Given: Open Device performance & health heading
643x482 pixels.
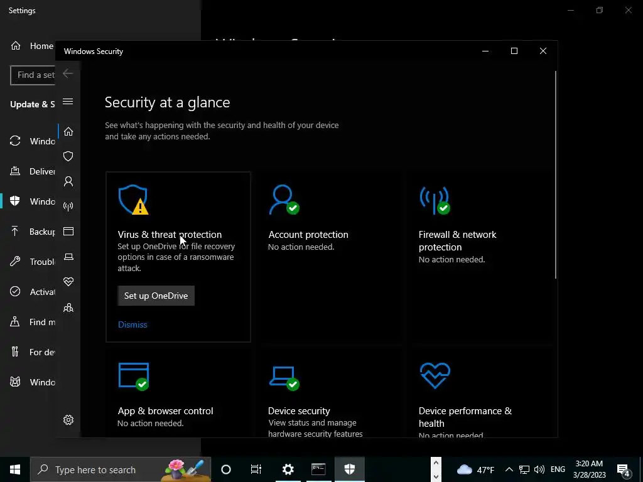Looking at the screenshot, I should point(465,417).
